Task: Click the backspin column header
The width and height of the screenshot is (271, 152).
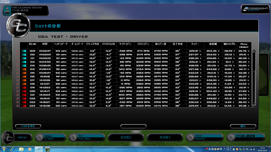Action: [x=143, y=44]
